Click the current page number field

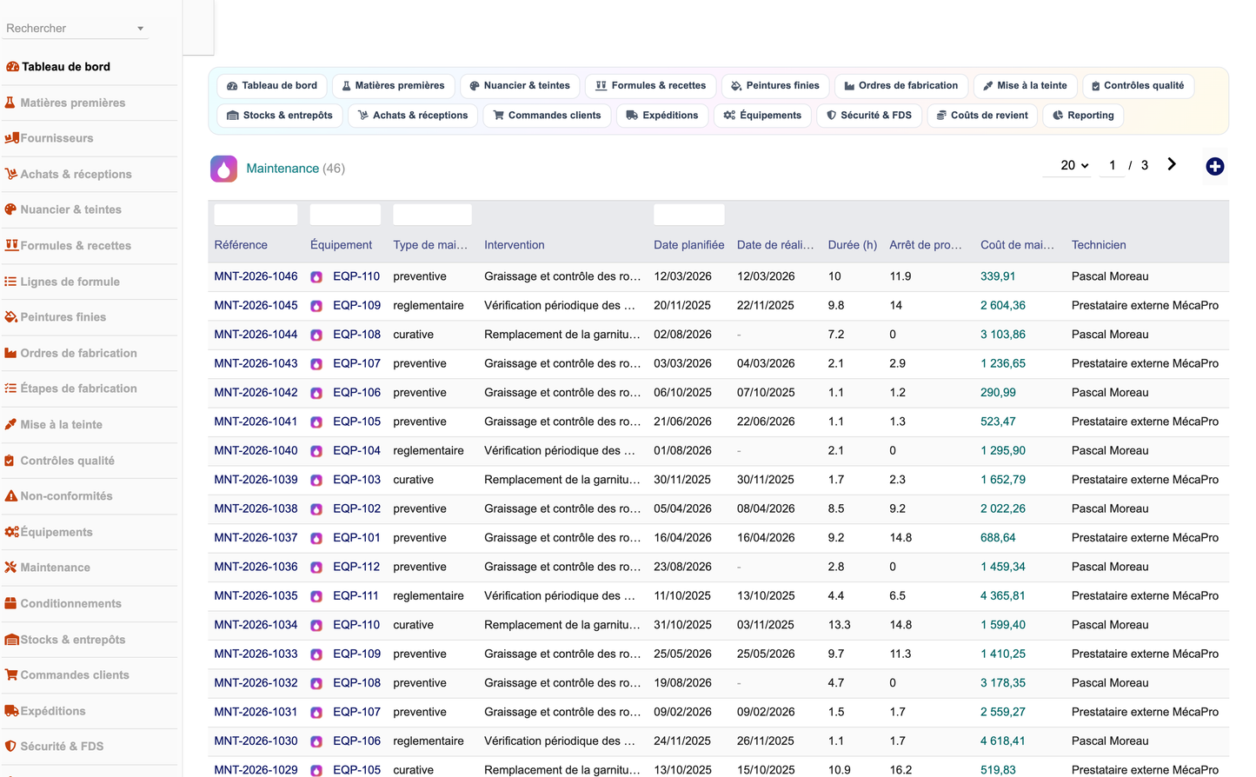(x=1112, y=165)
